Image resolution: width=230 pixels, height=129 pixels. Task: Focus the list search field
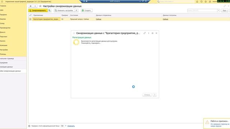(x=202, y=10)
